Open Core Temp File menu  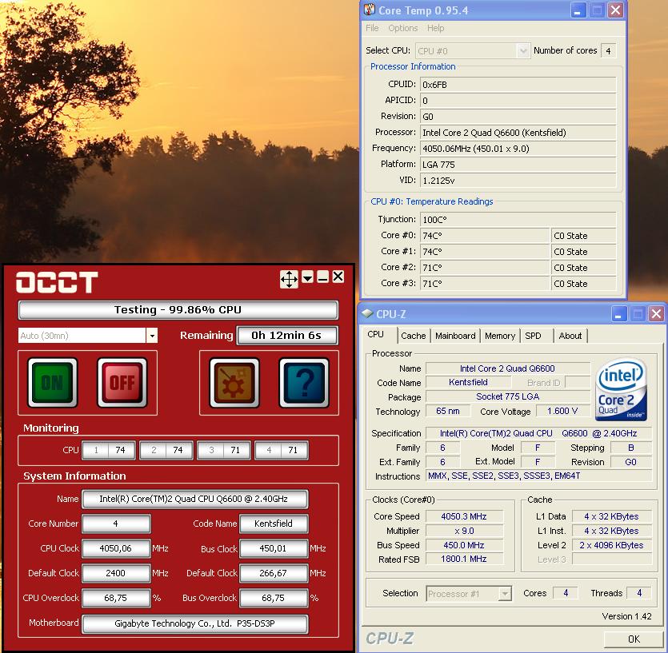[x=372, y=28]
